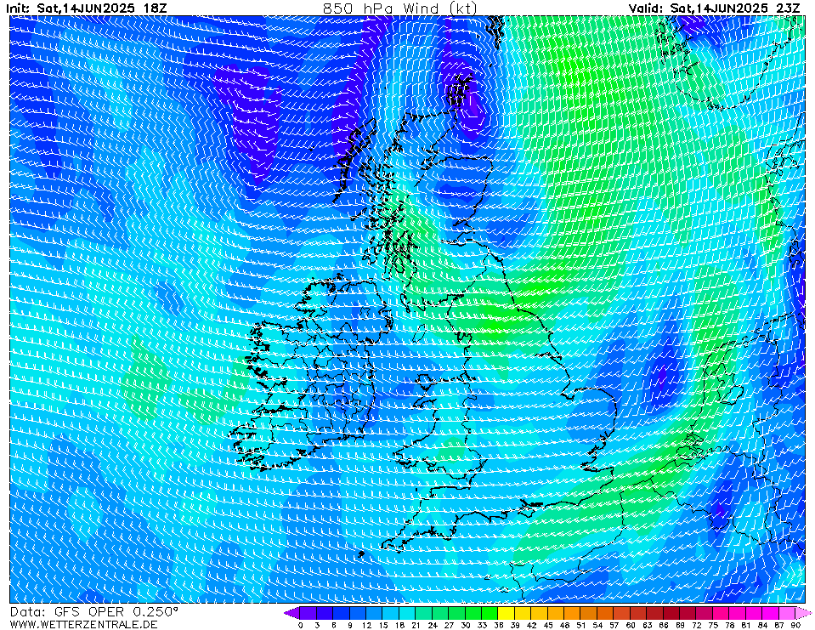Pick the orange 48–51 kt legend swatch
The image size is (815, 630).
point(573,613)
